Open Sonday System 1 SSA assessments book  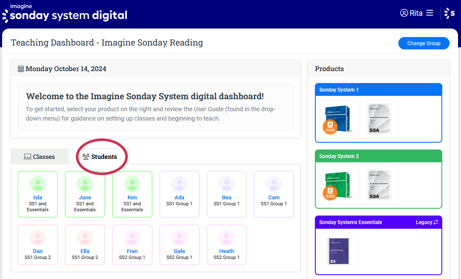[378, 119]
